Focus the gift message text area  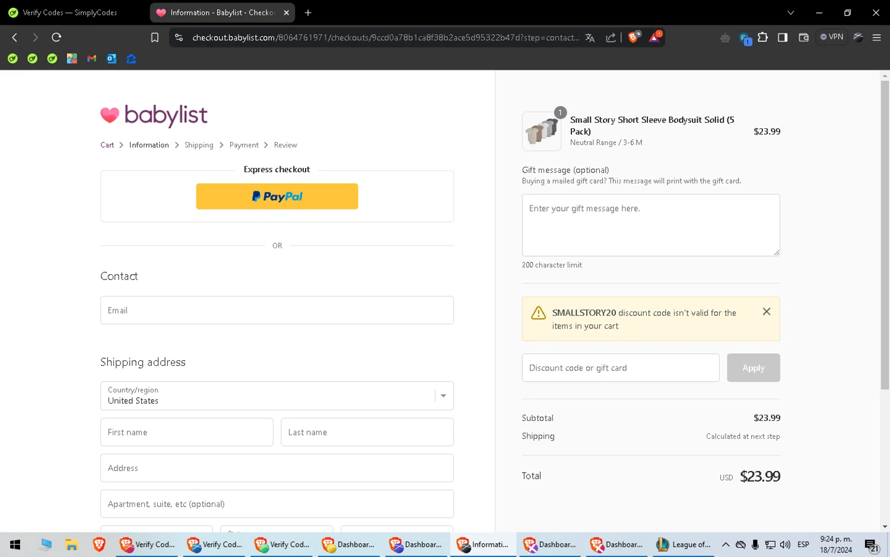click(651, 225)
